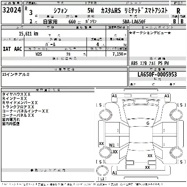This screenshot has height=187, width=187.
Task: Click the G mark on the windshield diagram
Action: [x=148, y=123]
